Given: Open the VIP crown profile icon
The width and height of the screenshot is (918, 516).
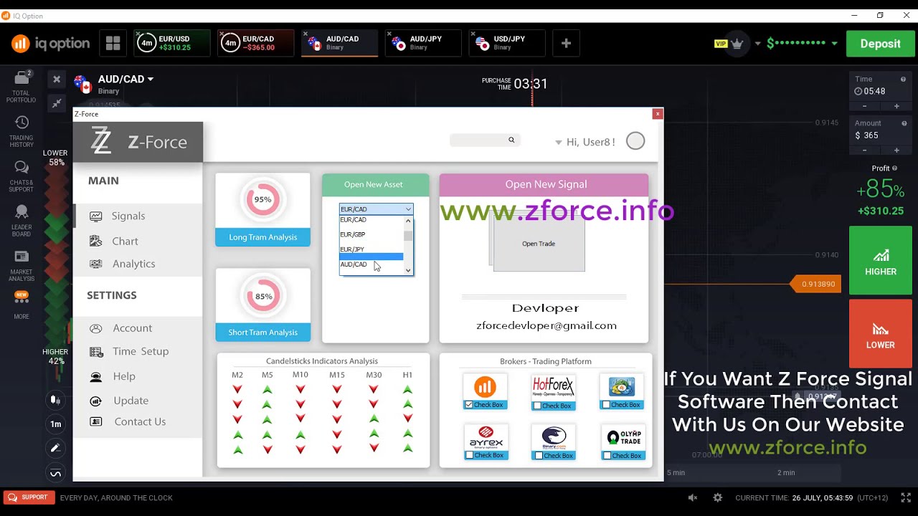Looking at the screenshot, I should tap(737, 44).
